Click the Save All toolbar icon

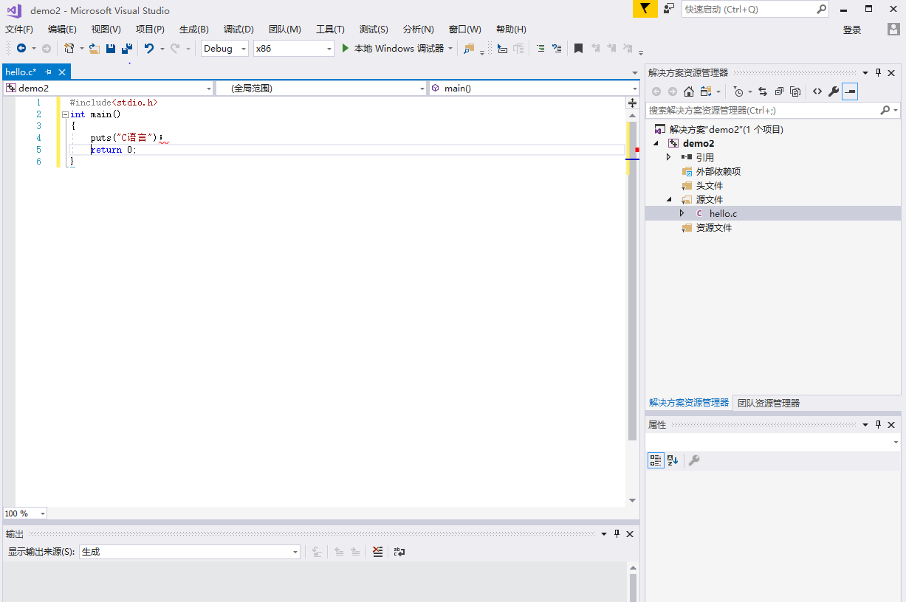[126, 49]
